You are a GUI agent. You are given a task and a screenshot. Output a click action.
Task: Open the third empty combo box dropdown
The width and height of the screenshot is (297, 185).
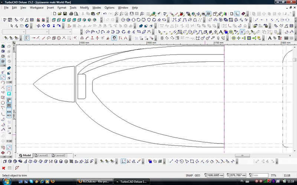pyautogui.click(x=70, y=32)
